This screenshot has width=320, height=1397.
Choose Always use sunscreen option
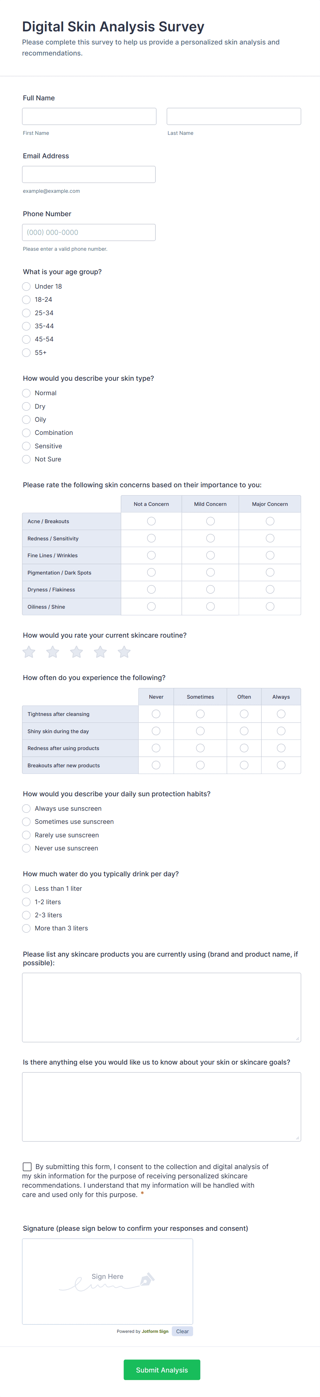(x=26, y=809)
